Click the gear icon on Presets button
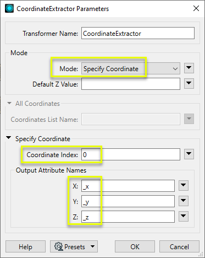Screen dimensions: 205x258 pos(59,246)
